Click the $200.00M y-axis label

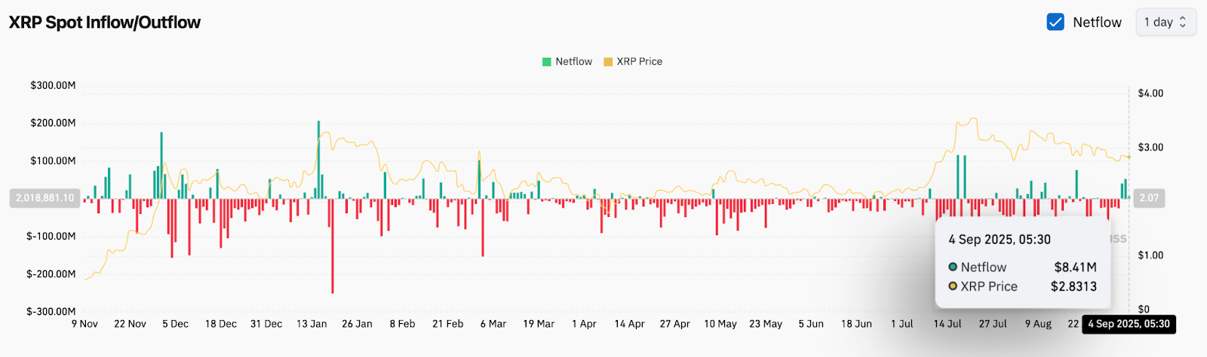(53, 123)
